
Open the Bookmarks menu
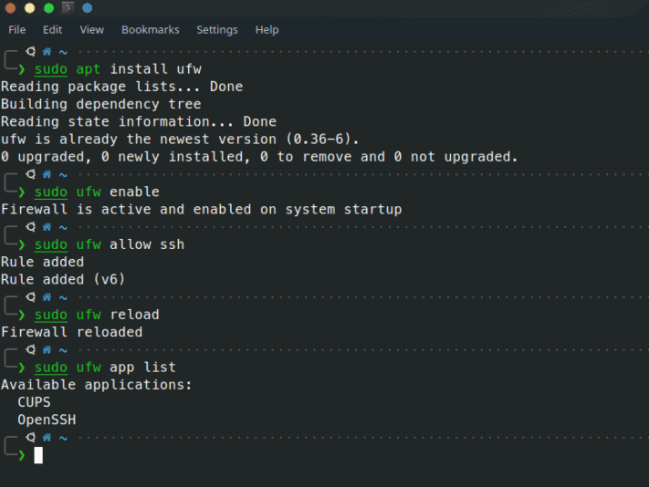(150, 29)
